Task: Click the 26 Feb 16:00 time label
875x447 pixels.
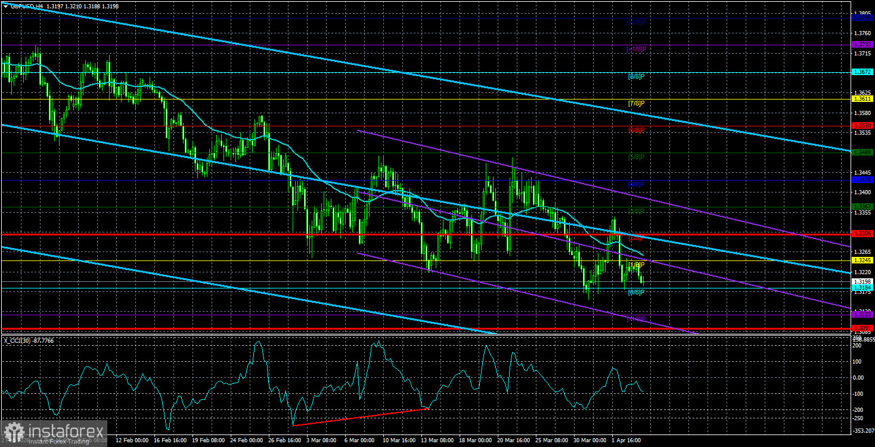Action: click(285, 440)
